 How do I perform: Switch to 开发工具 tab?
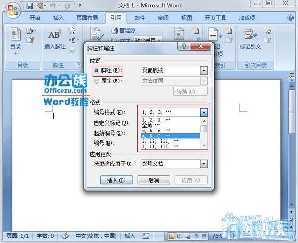tap(216, 18)
